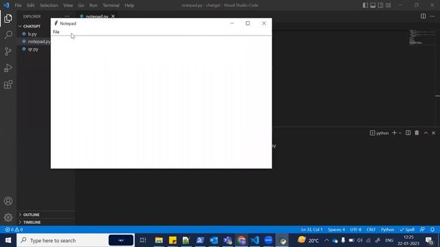Select the python terminal label
Screen dimensions: 440x247
point(379,133)
